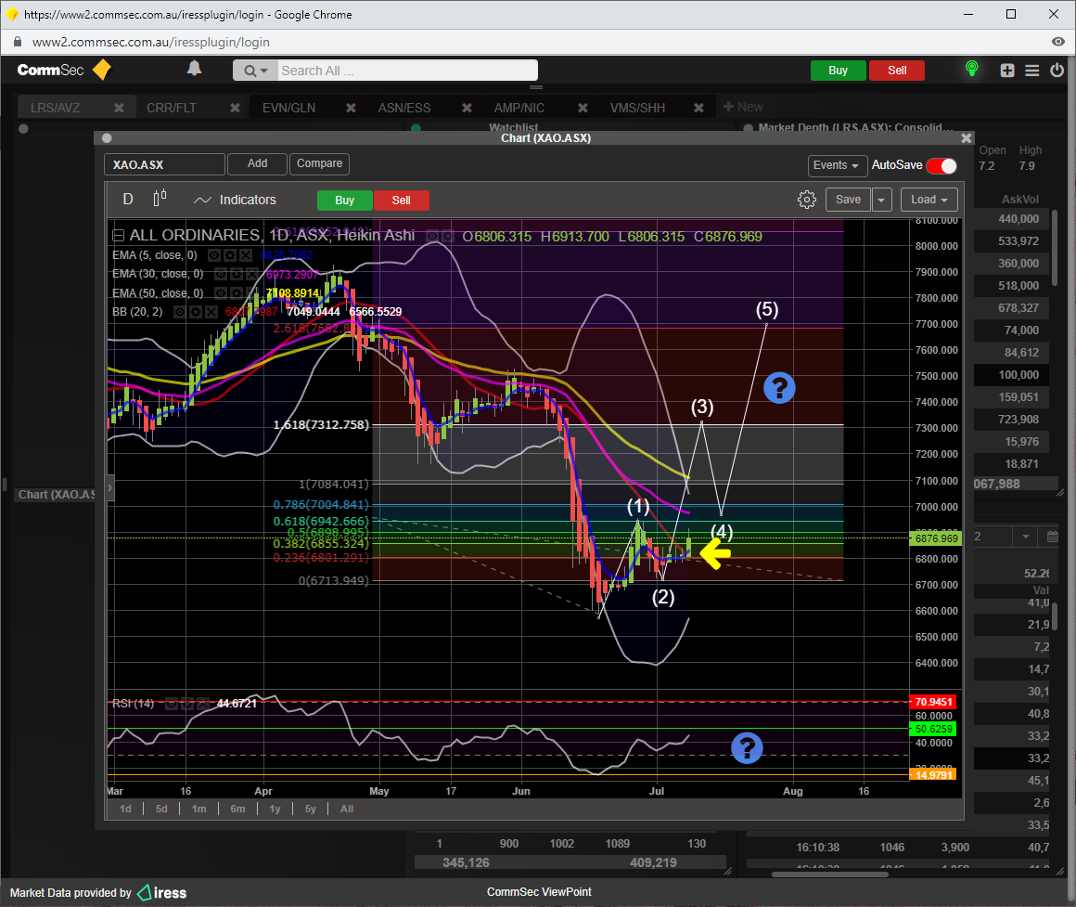Open the arrow dropdown beside Save
The width and height of the screenshot is (1076, 907).
[881, 200]
